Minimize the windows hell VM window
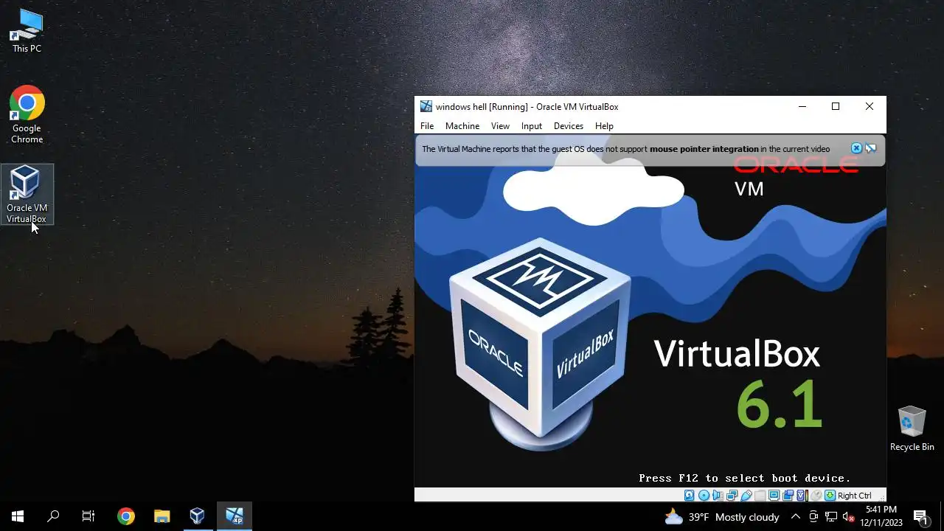This screenshot has height=531, width=944. (802, 106)
